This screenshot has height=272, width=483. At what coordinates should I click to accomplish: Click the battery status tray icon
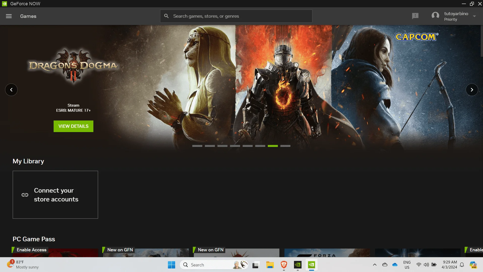click(x=434, y=265)
